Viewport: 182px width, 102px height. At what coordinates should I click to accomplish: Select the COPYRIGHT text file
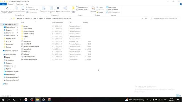point(27,44)
